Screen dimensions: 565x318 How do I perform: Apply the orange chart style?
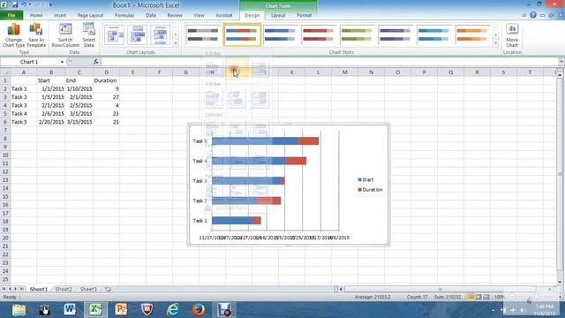click(x=472, y=34)
